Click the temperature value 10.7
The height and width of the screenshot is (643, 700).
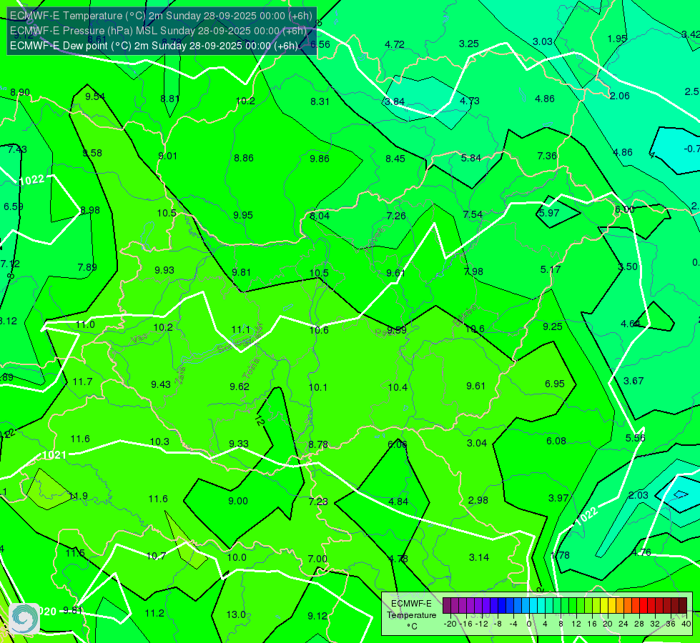point(157,556)
